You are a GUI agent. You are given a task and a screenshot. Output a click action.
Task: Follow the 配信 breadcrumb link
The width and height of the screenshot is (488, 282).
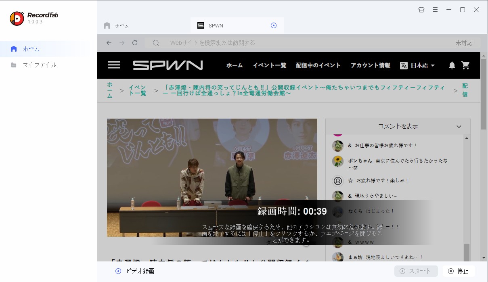[x=465, y=90]
